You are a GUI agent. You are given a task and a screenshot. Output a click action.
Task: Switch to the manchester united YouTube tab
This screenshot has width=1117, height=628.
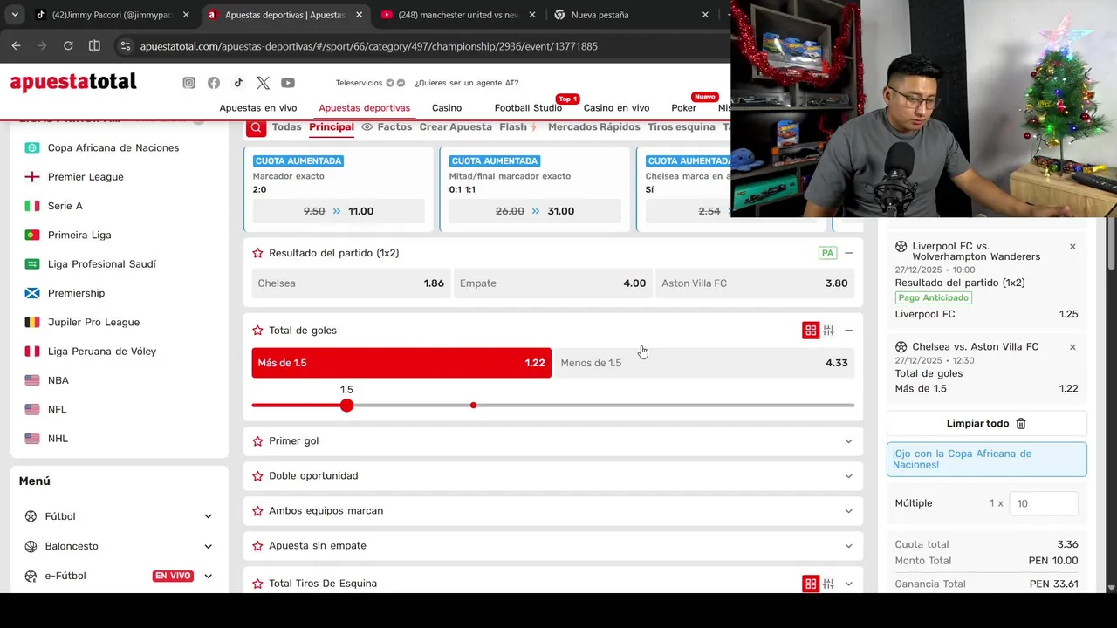point(459,15)
